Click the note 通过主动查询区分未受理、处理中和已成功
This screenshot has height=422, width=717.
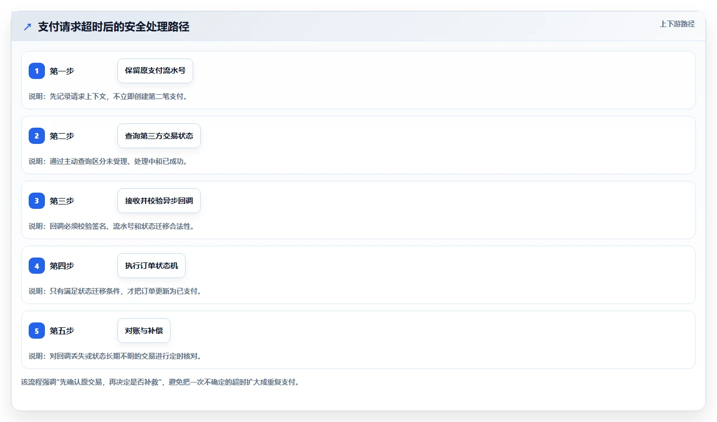click(x=108, y=161)
